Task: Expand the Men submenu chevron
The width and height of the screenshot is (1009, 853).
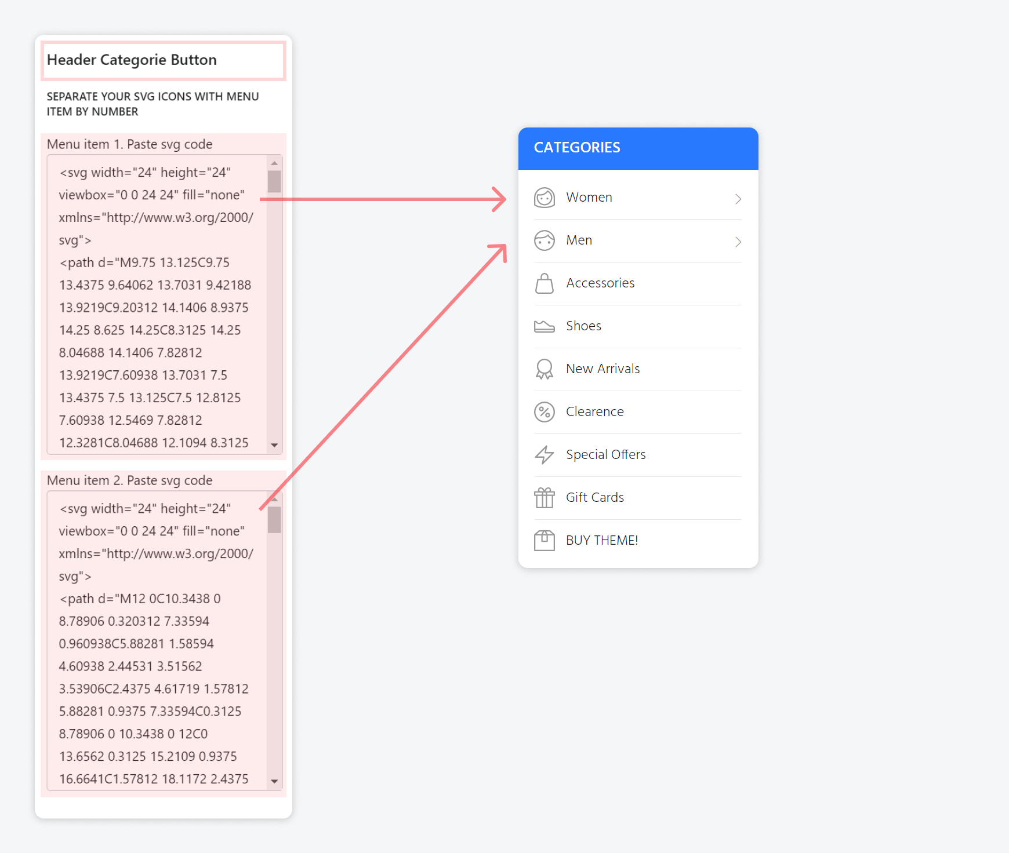Action: [738, 242]
